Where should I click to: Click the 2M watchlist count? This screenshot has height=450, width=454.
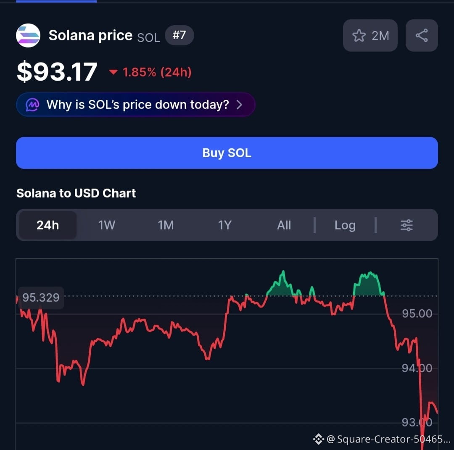[x=380, y=36]
